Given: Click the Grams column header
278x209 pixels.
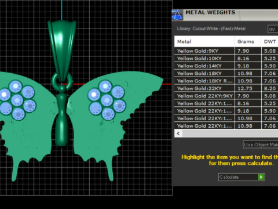Looking at the screenshot, I should pyautogui.click(x=248, y=42).
